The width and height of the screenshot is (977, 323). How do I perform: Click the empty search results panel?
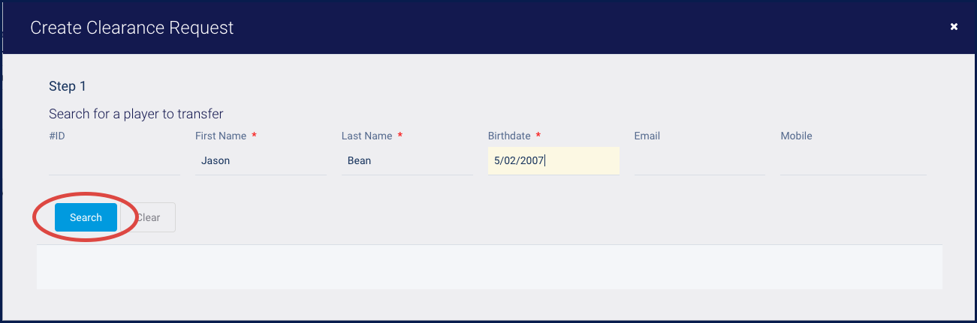490,266
